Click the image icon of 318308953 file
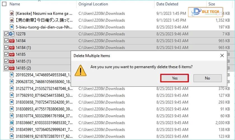Viewport: 235px width, 140px height. click(x=12, y=109)
